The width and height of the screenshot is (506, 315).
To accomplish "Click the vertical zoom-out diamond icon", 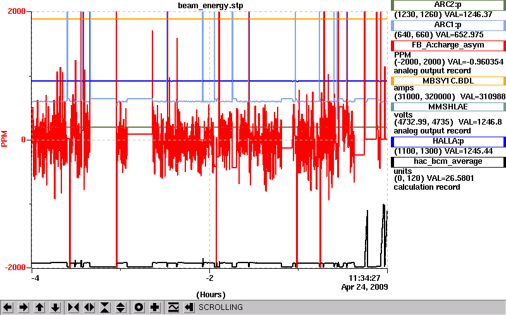I will pyautogui.click(x=121, y=307).
